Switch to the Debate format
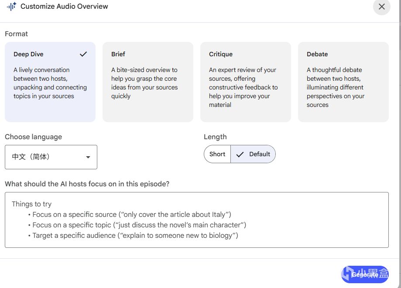This screenshot has width=401, height=288. point(343,82)
